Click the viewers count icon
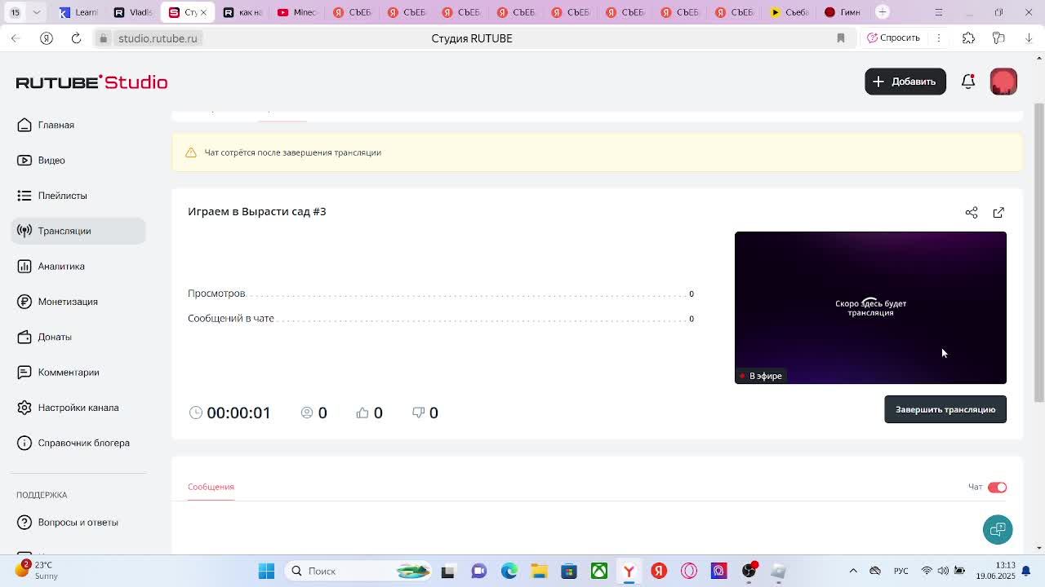Viewport: 1045px width, 587px height. click(307, 413)
